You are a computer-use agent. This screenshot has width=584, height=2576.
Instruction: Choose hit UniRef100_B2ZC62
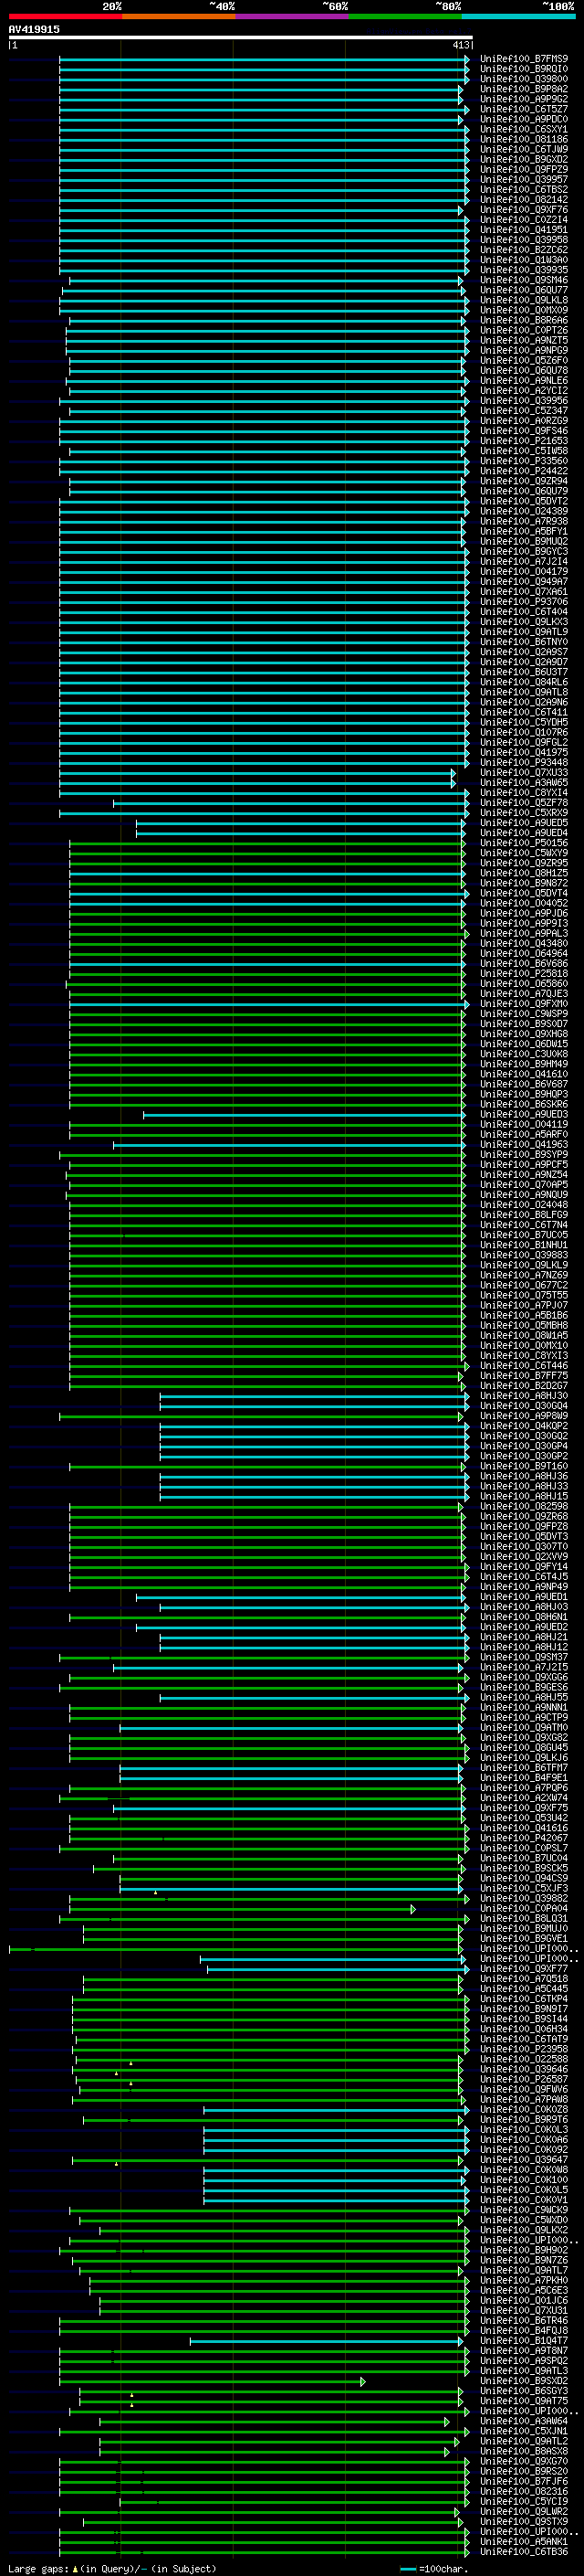pos(524,250)
